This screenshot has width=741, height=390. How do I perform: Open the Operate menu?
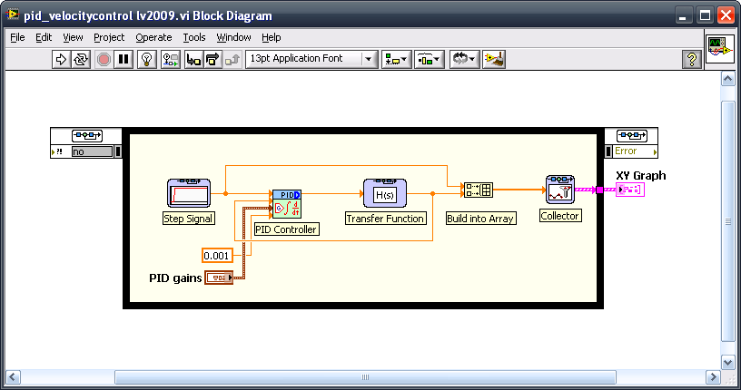point(153,37)
